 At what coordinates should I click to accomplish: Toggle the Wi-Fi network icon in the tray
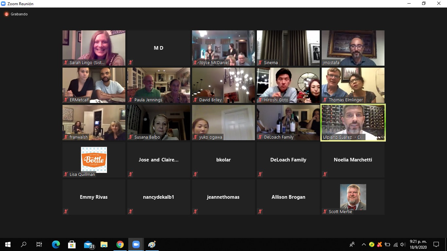point(395,244)
